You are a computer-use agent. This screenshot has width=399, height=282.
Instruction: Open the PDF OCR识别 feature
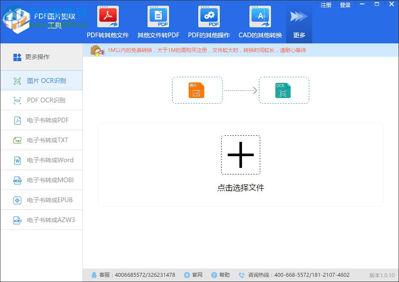(41, 100)
